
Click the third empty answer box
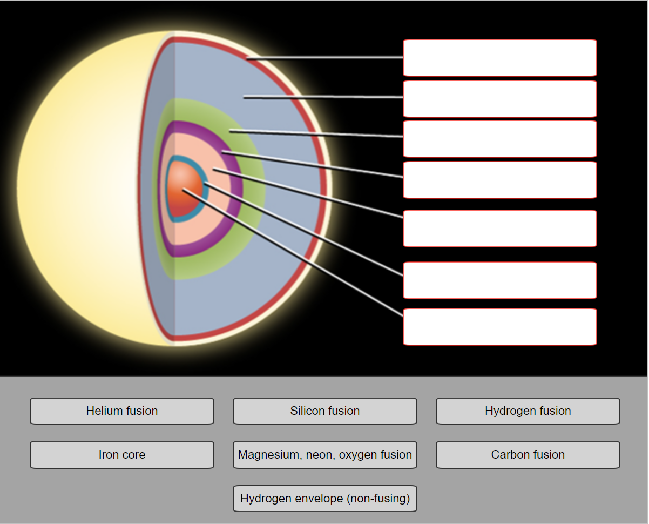pos(499,138)
